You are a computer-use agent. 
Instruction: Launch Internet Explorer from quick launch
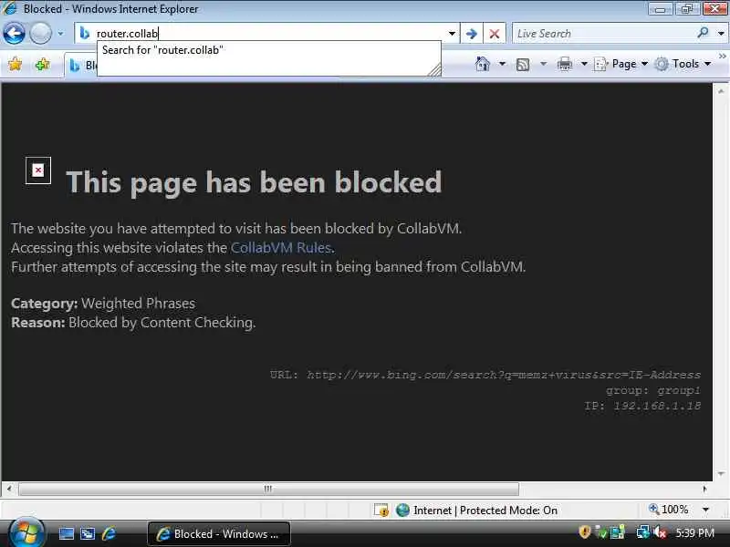109,533
